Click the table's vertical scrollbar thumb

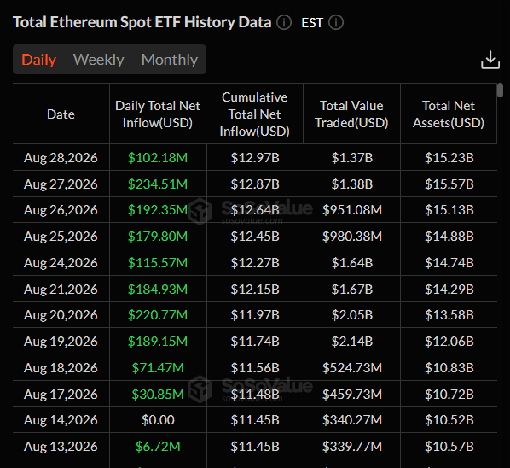(x=501, y=90)
